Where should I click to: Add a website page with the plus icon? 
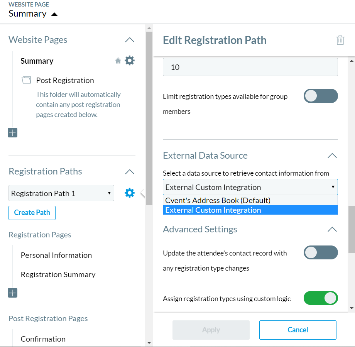pos(12,133)
